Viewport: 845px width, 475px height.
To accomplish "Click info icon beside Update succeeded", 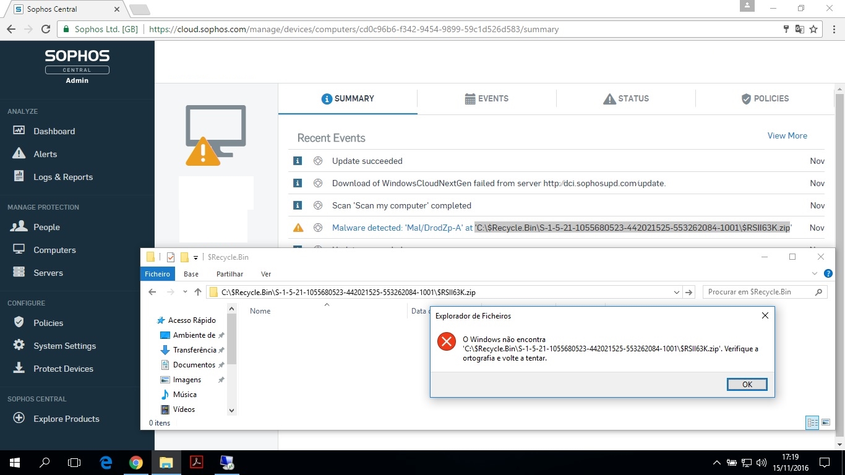I will 298,161.
